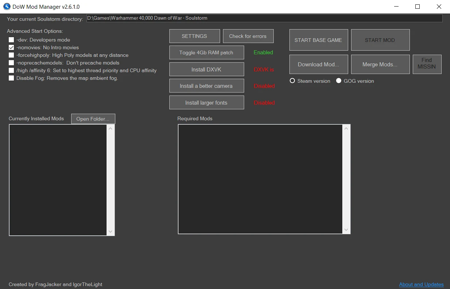Tick the -noprecachemodels checkbox
This screenshot has width=450, height=289.
tap(11, 63)
